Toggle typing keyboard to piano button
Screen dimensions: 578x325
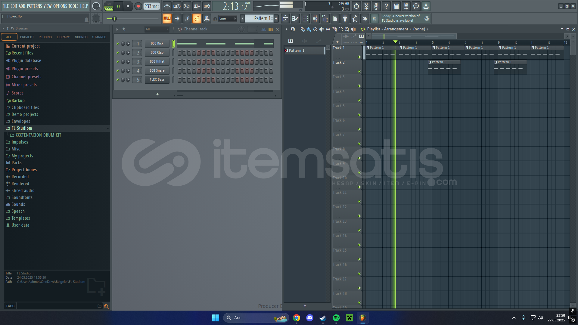click(167, 19)
